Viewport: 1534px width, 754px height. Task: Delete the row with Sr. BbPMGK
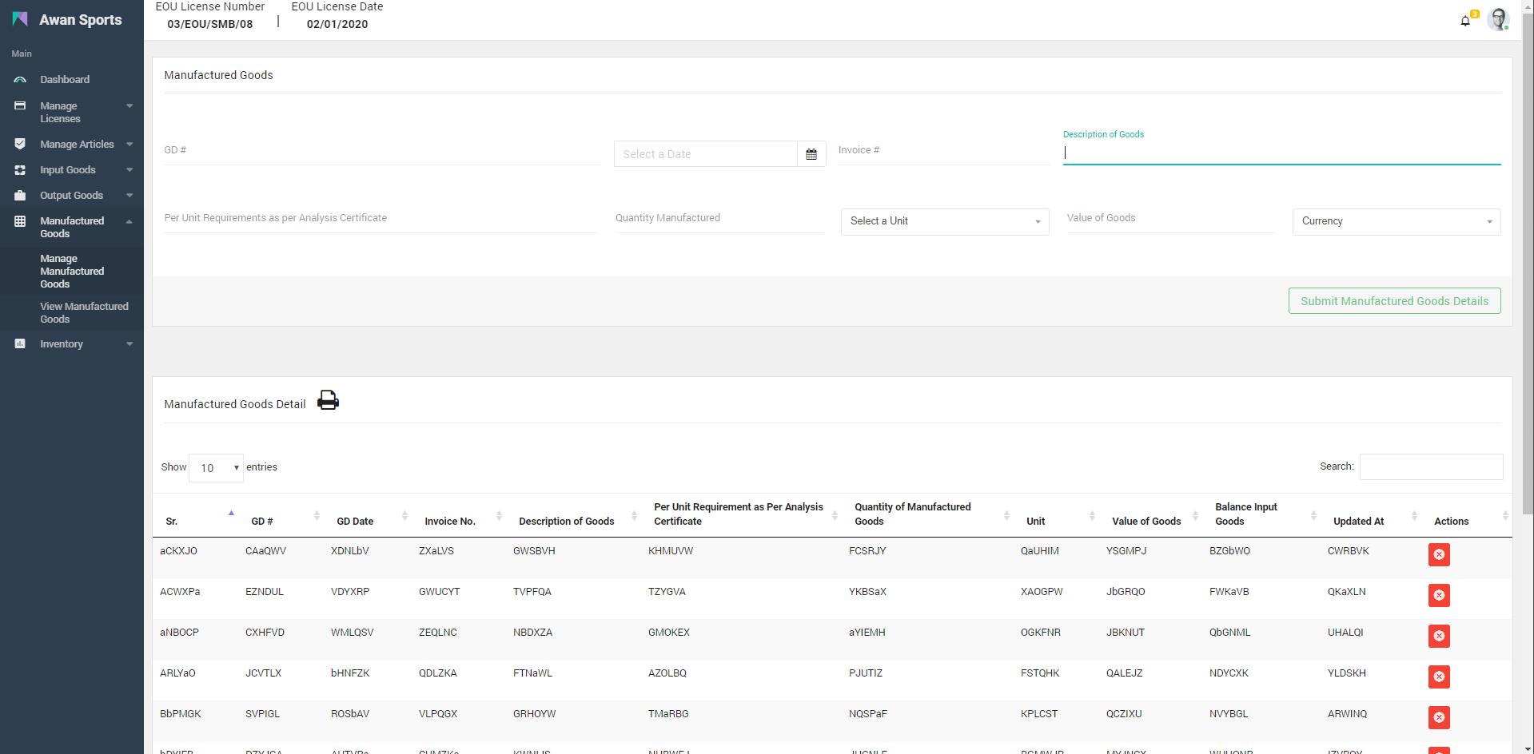click(1439, 717)
